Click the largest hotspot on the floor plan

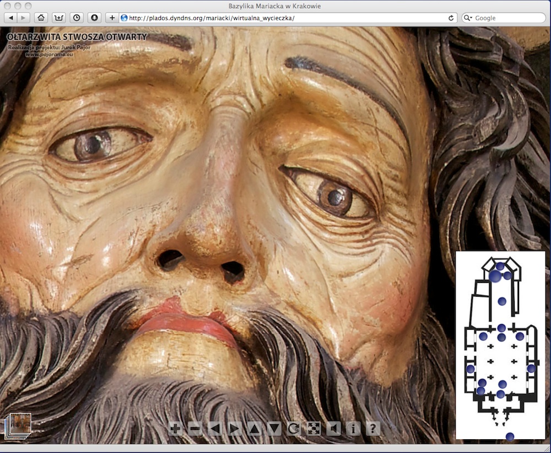pos(495,276)
